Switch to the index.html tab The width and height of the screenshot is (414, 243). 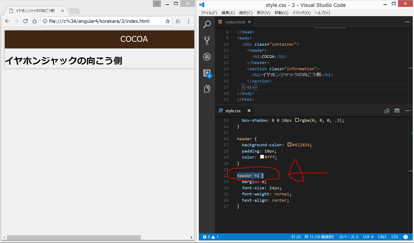point(235,22)
